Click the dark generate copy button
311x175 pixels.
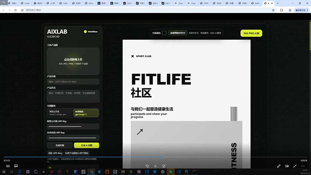(x=60, y=145)
